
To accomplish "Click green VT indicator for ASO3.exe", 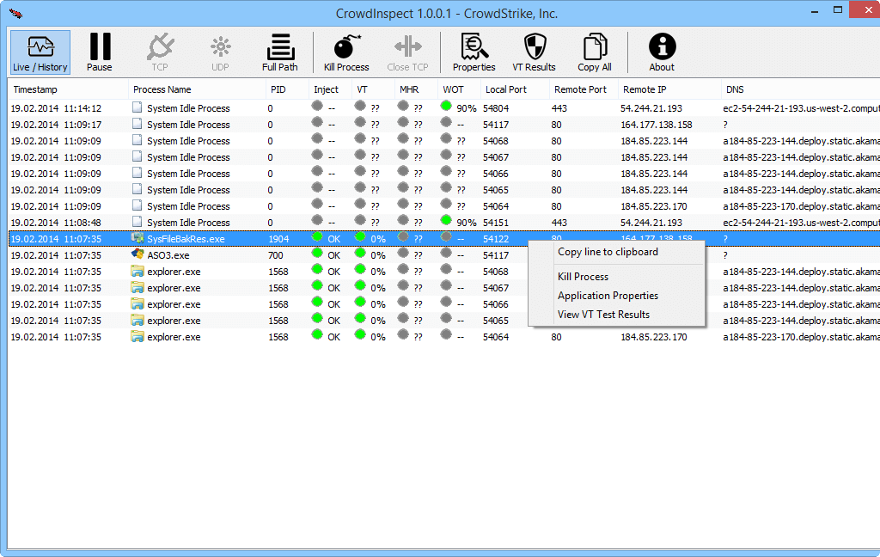I will 360,253.
